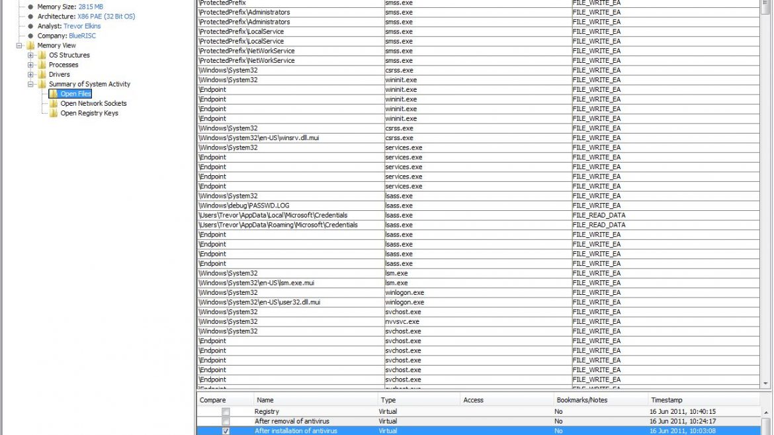Click the Architecture value X86 PAE (32 Bit OS)

(x=106, y=17)
